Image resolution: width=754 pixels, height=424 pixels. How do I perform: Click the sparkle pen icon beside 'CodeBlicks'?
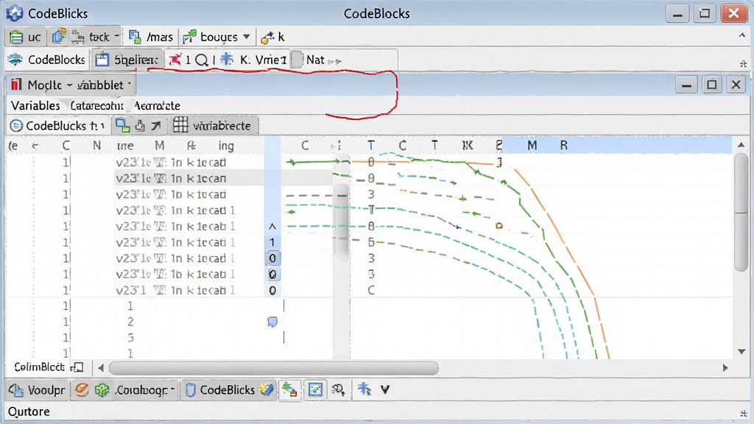(266, 390)
